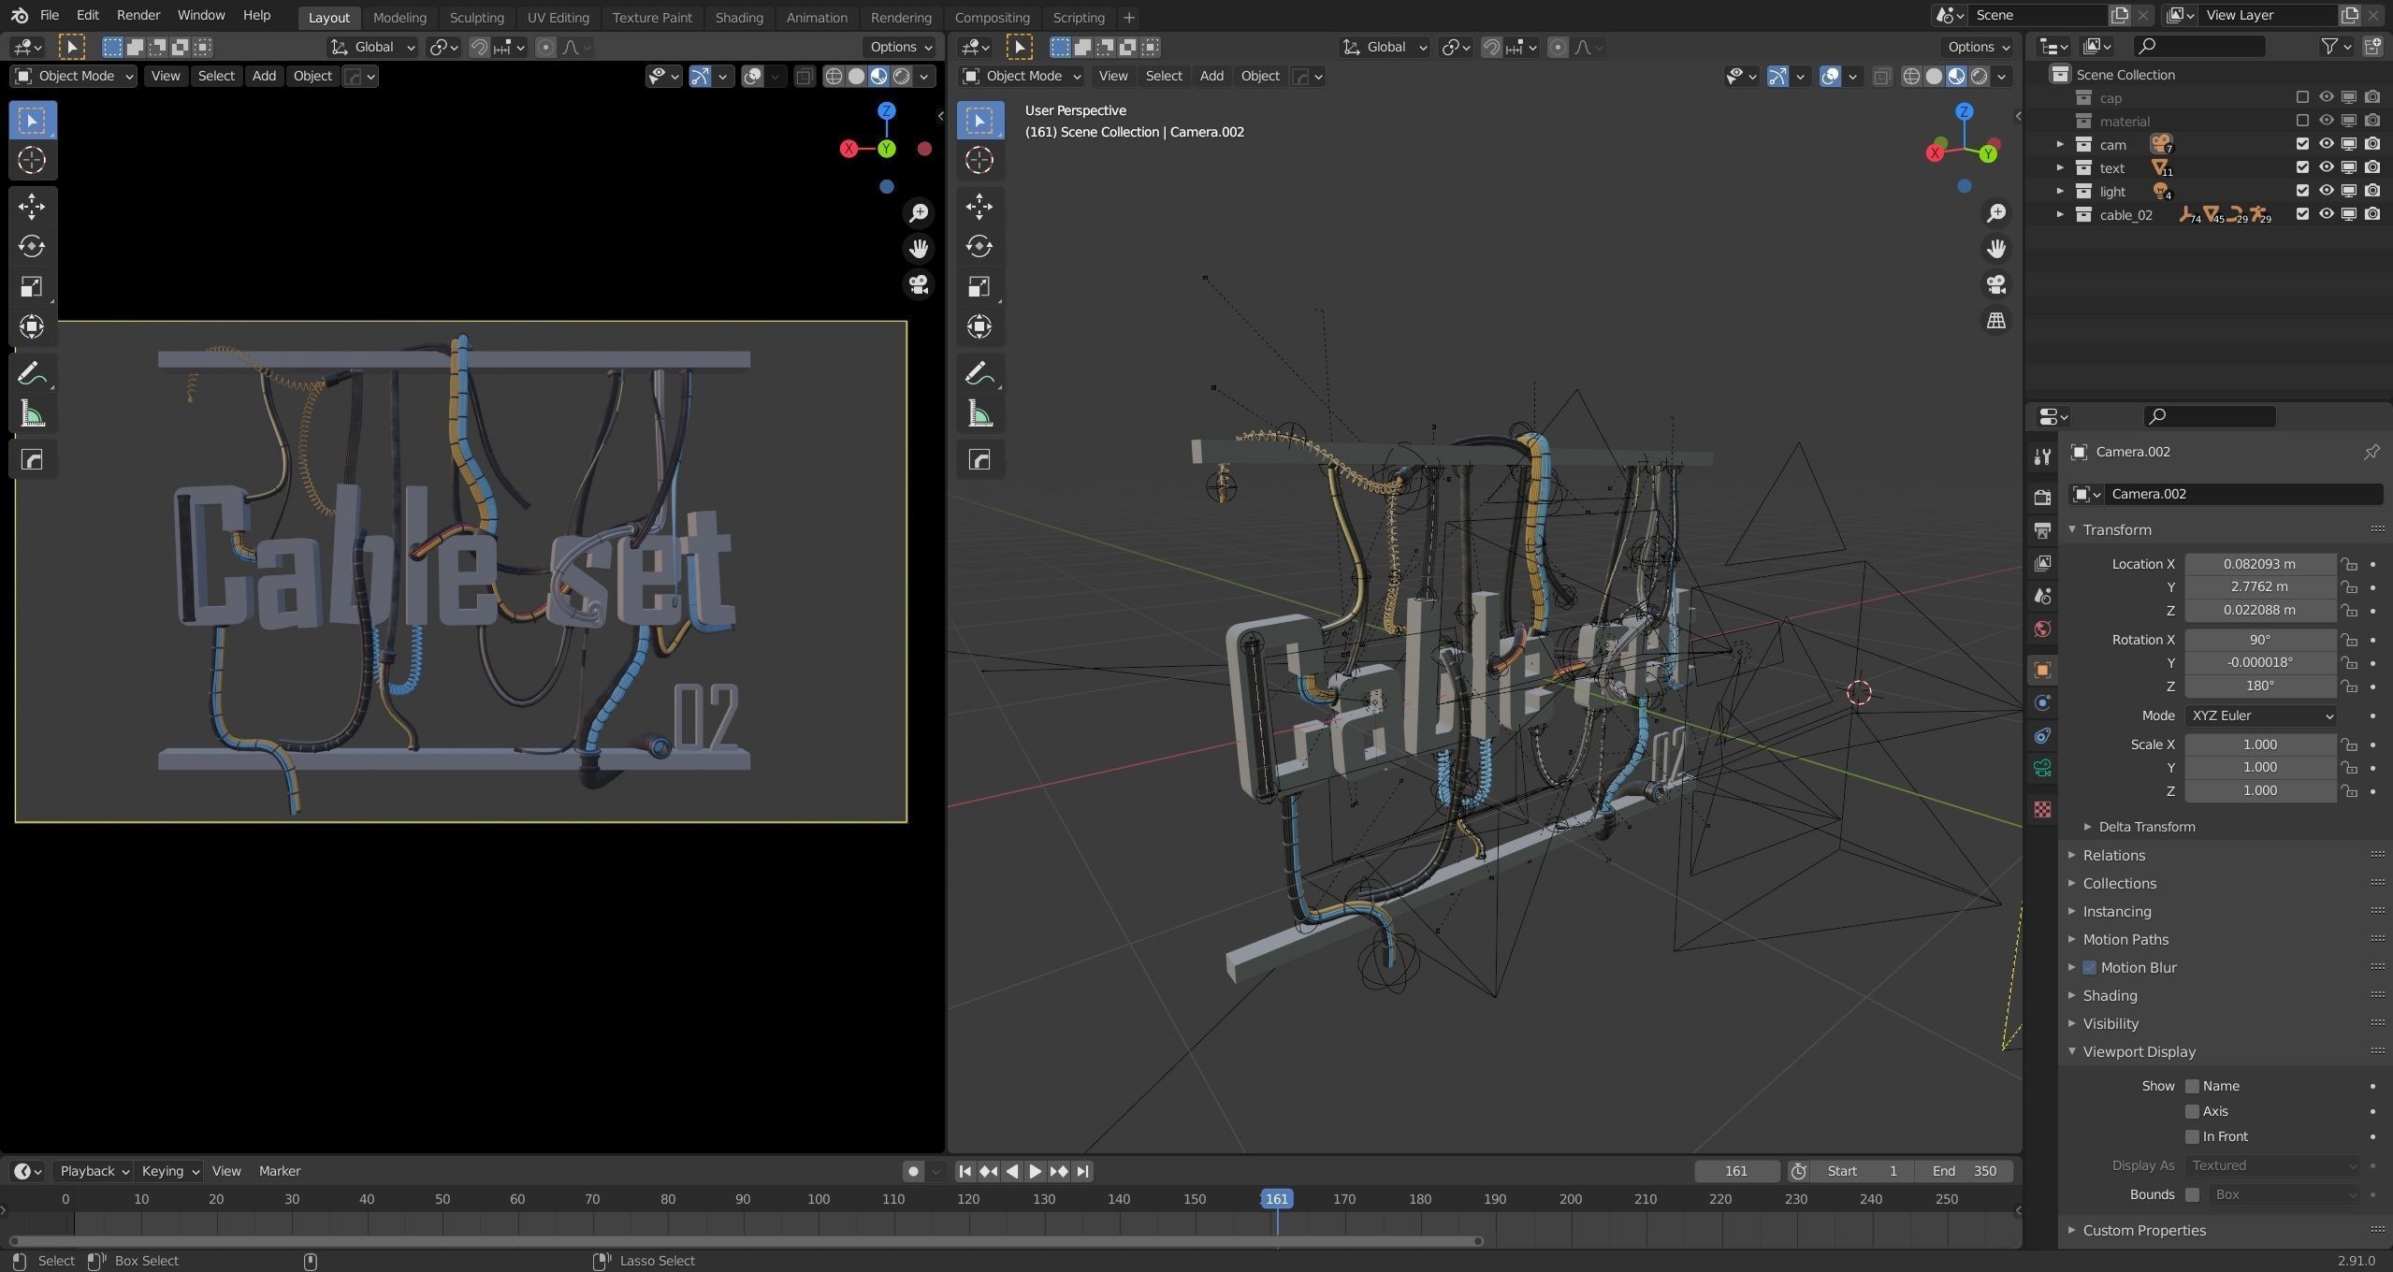Expand the Relations panel

tap(2113, 855)
